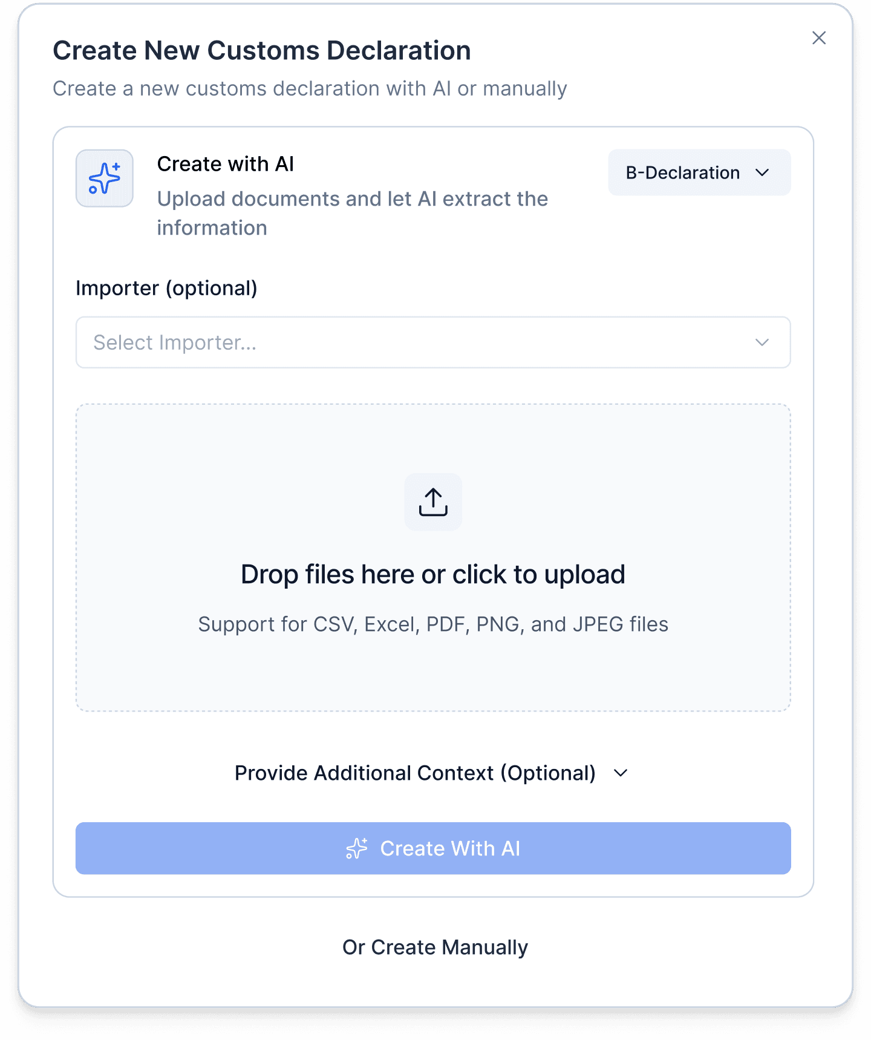Select Or Create Manually

(434, 947)
